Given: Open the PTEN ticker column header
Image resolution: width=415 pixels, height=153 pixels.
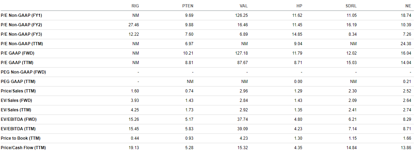Looking at the screenshot, I should [188, 6].
